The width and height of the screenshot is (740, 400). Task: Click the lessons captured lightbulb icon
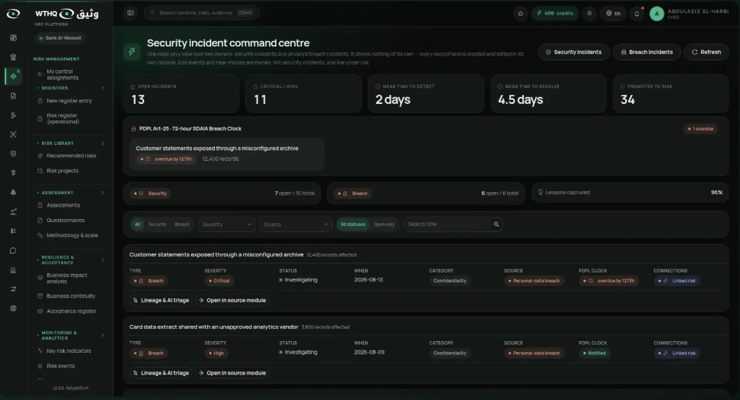[x=540, y=192]
